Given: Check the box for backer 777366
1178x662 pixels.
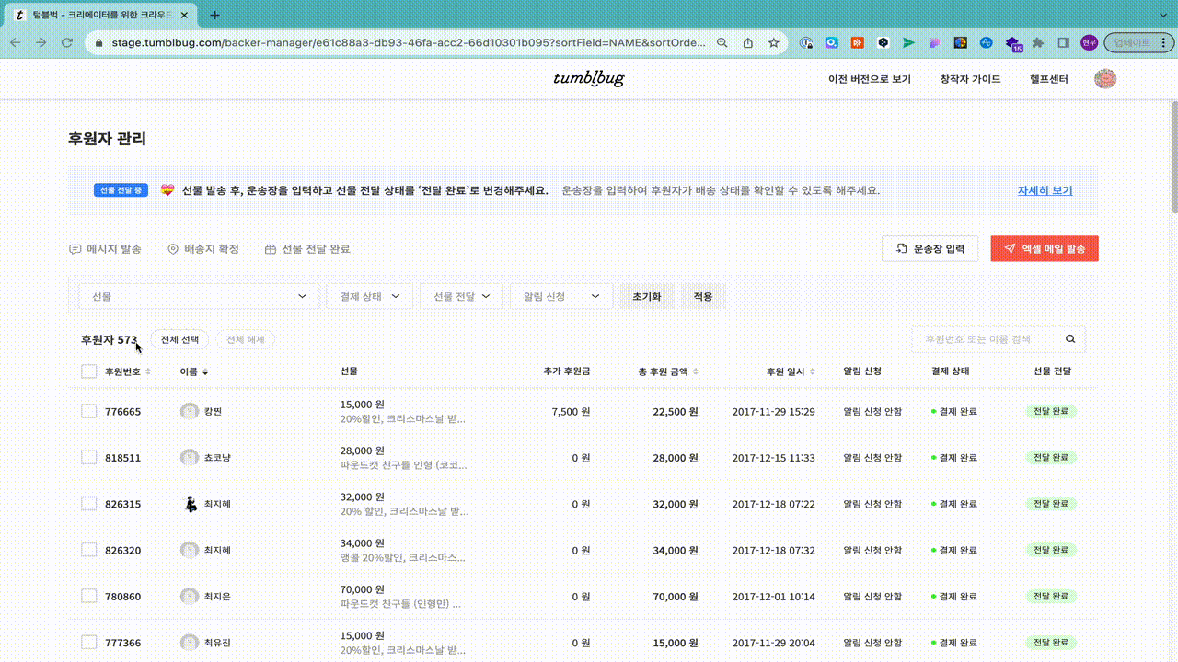Looking at the screenshot, I should point(88,643).
